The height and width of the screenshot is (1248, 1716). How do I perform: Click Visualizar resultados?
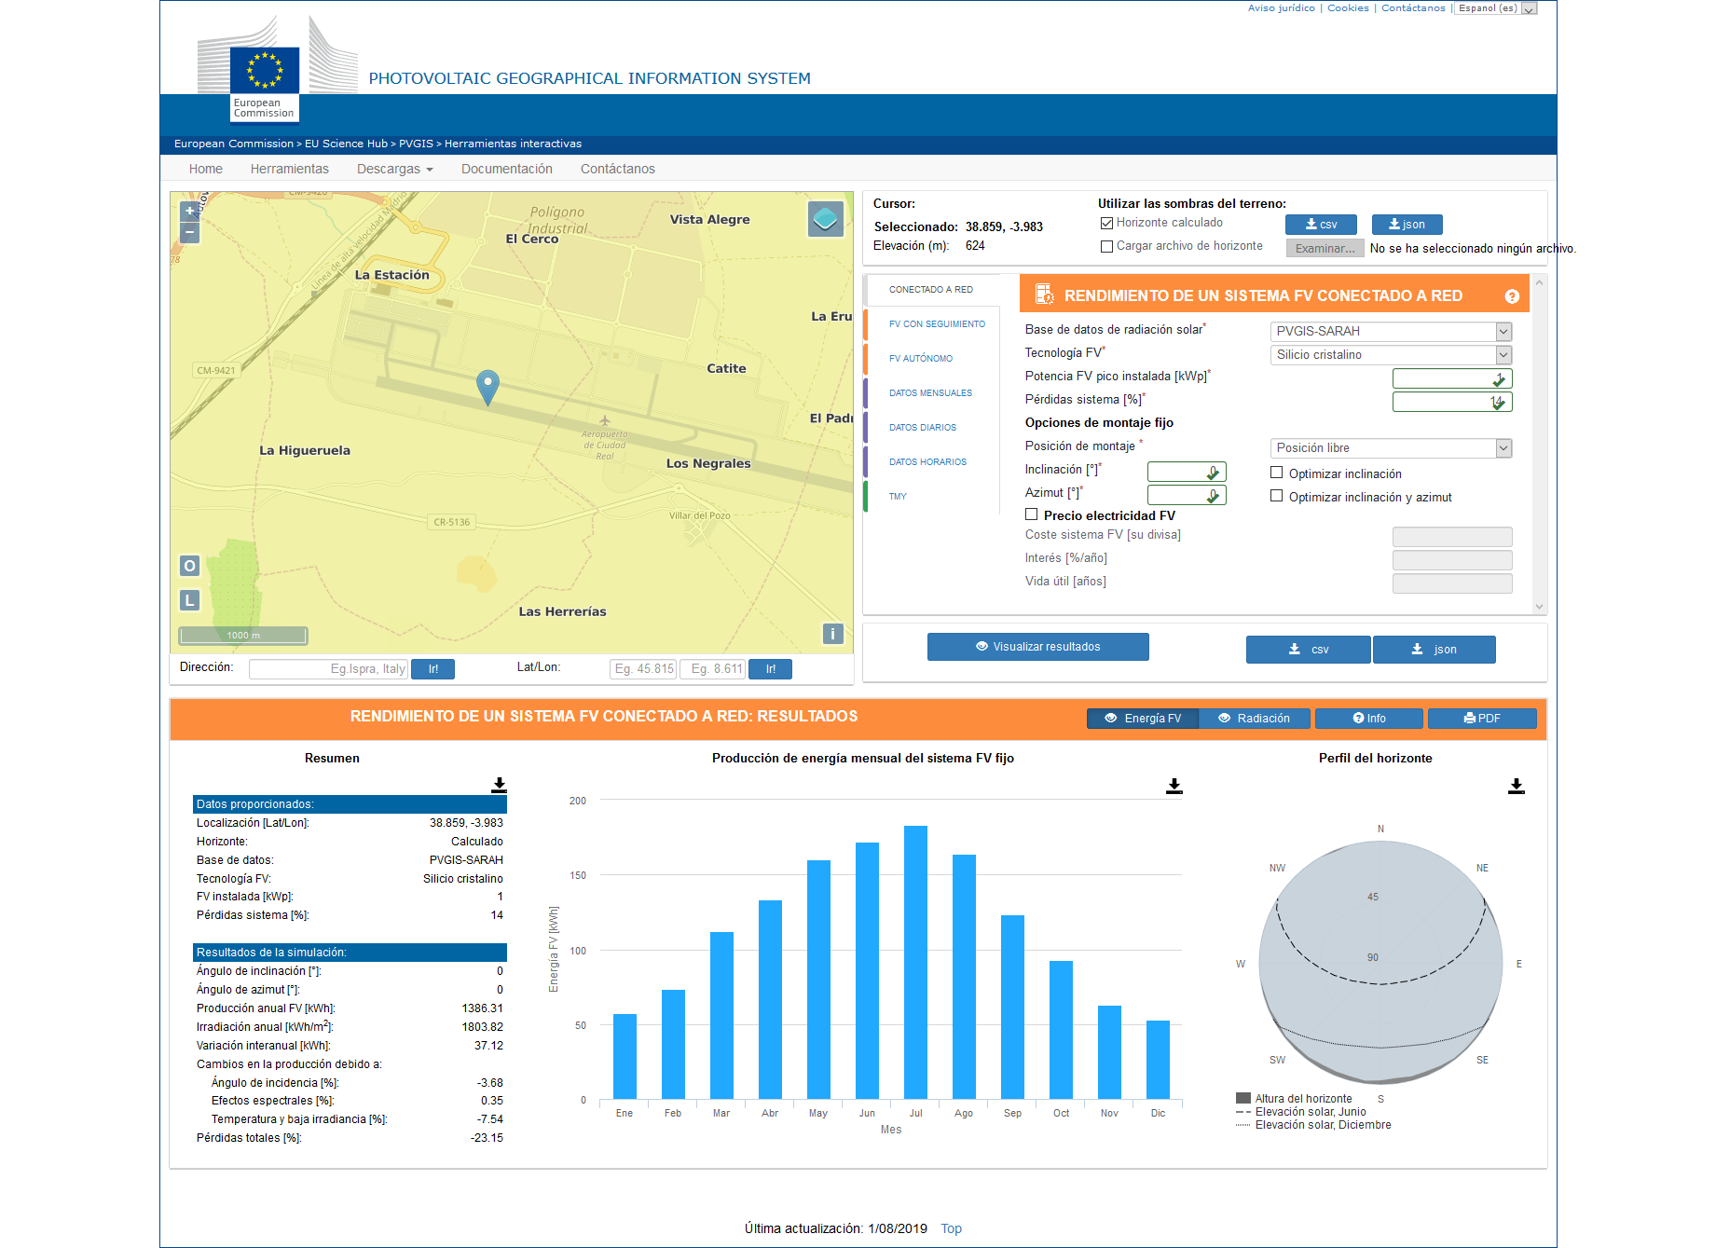1037,646
